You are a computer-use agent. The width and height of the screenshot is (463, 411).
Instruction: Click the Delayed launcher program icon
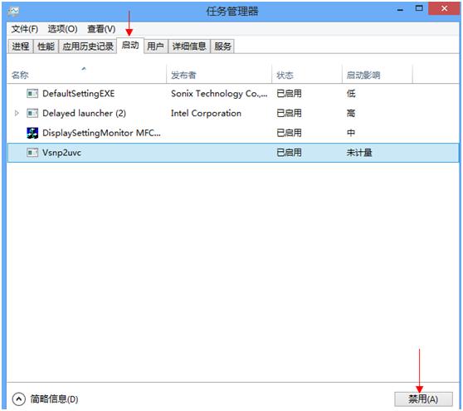point(32,113)
